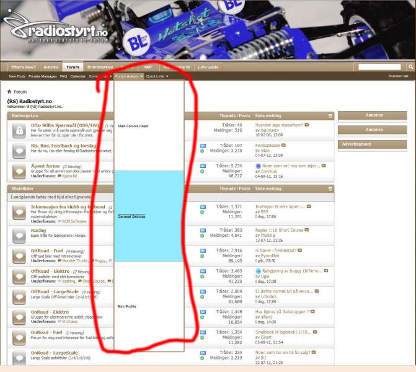
Task: Collapse the Radiostyrt.no forum category
Action: (330, 116)
